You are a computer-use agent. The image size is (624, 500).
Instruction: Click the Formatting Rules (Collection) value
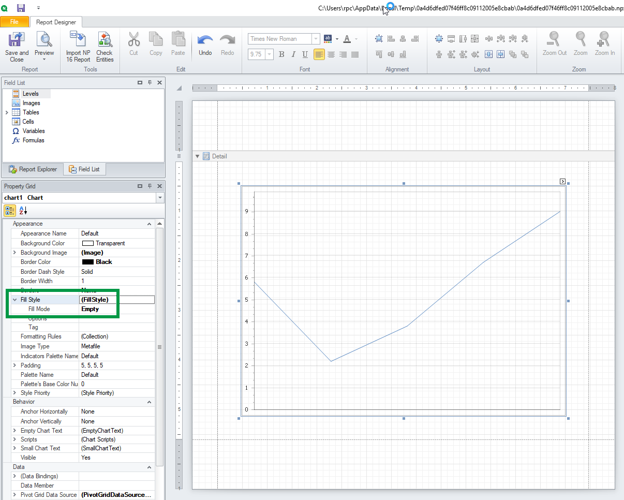coord(116,336)
